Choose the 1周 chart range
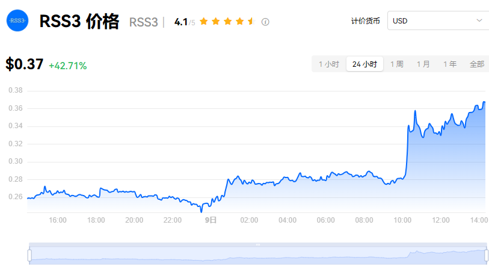The width and height of the screenshot is (489, 269). [396, 64]
